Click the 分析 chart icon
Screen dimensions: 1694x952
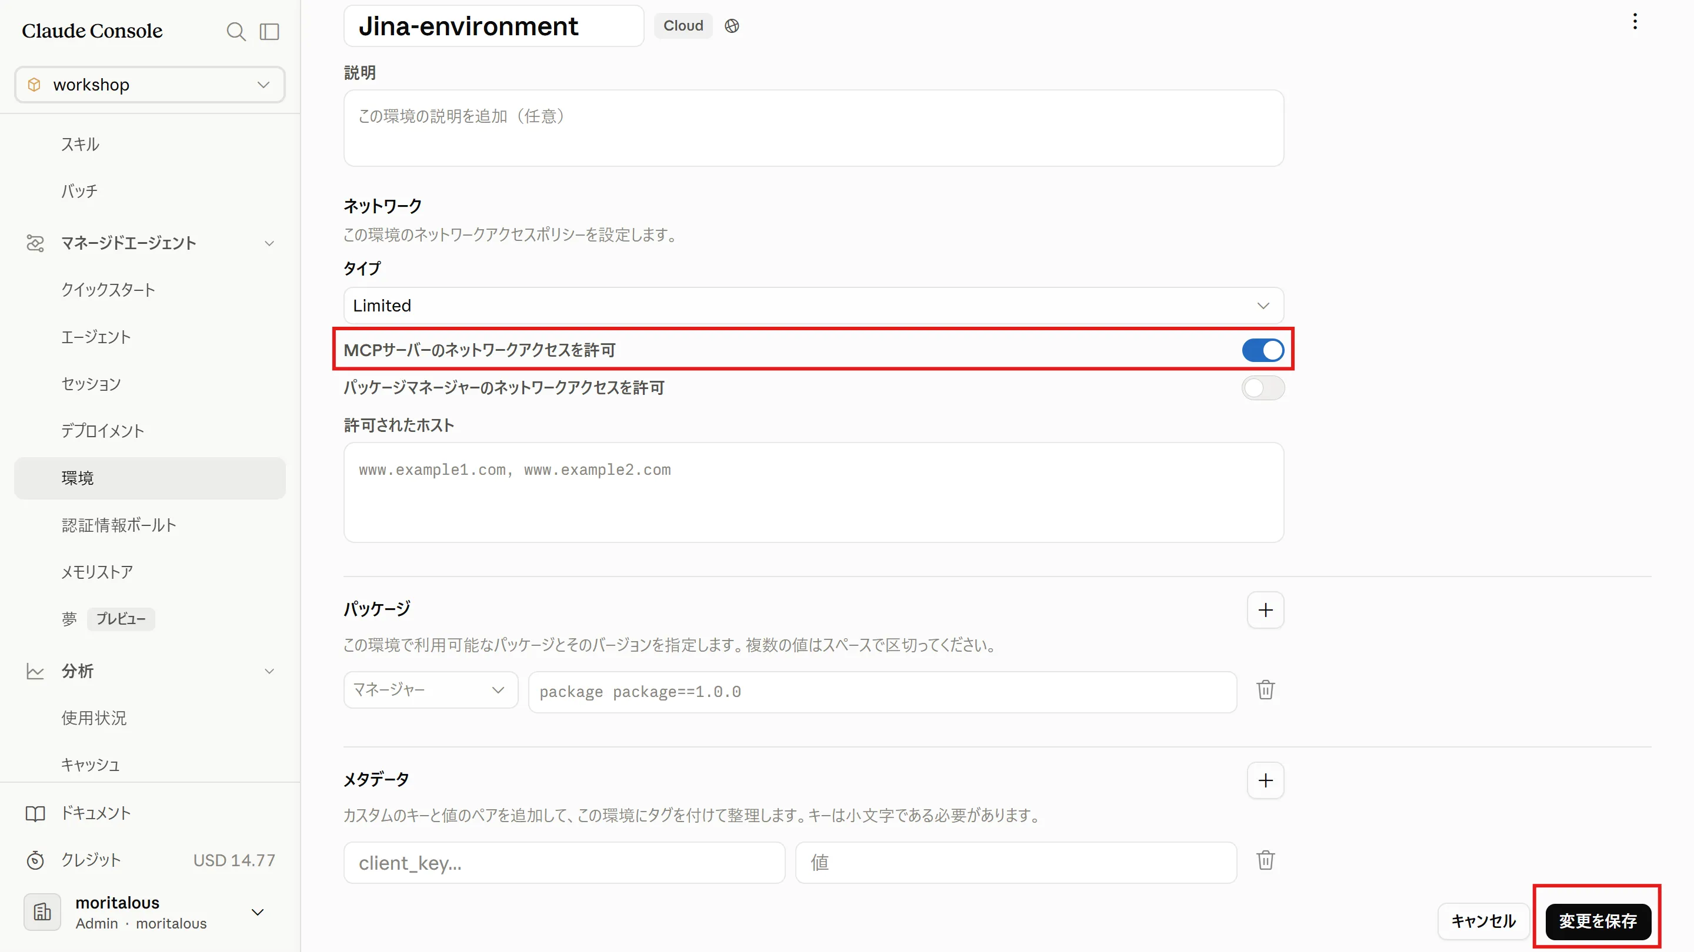point(35,671)
